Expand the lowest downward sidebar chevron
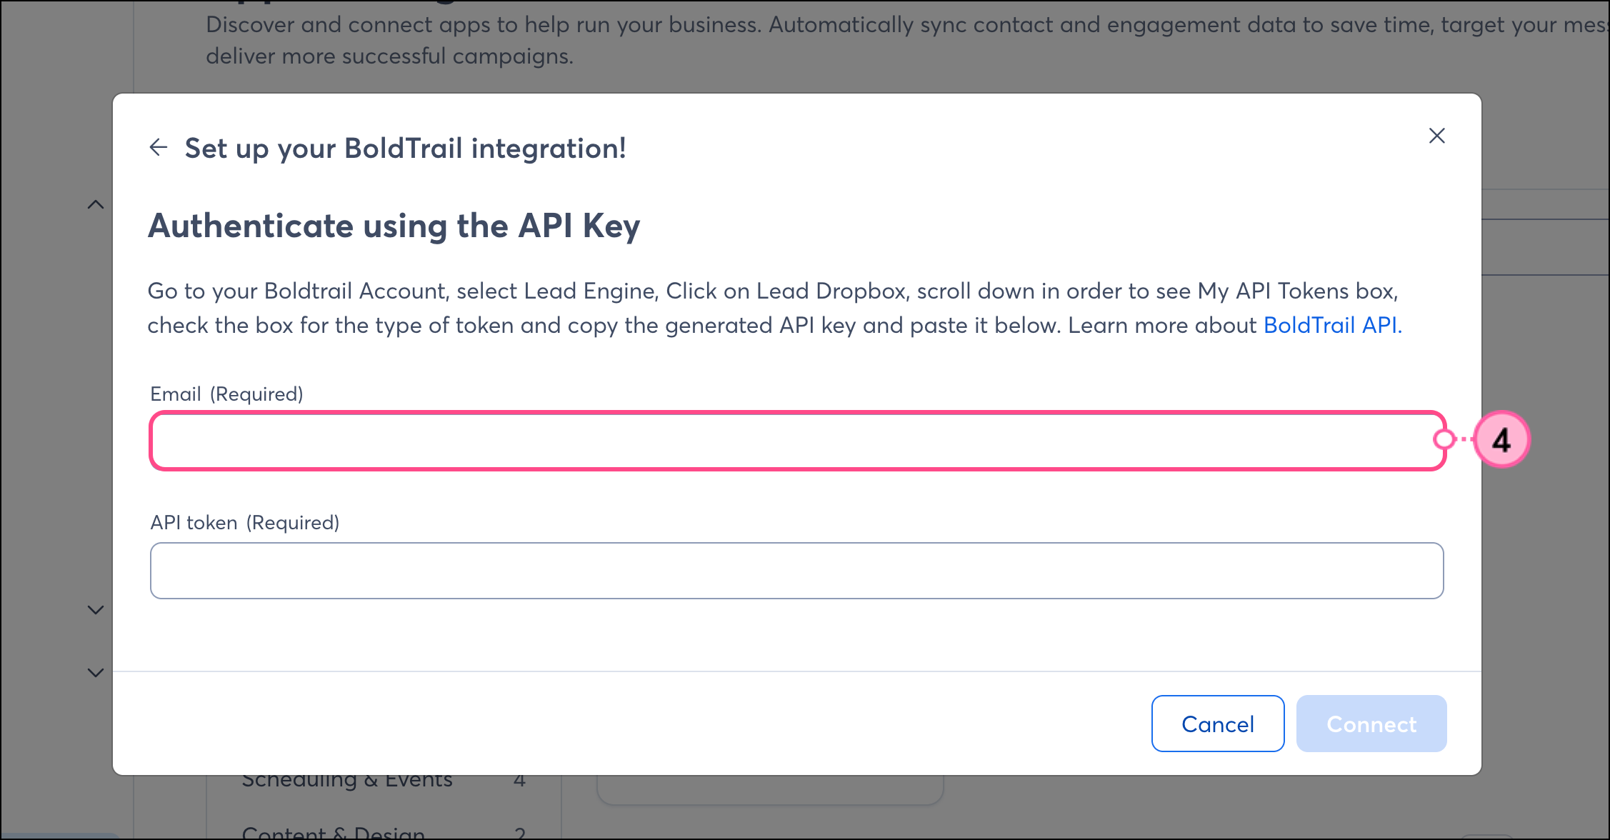Screen dimensions: 1610x840 96,672
